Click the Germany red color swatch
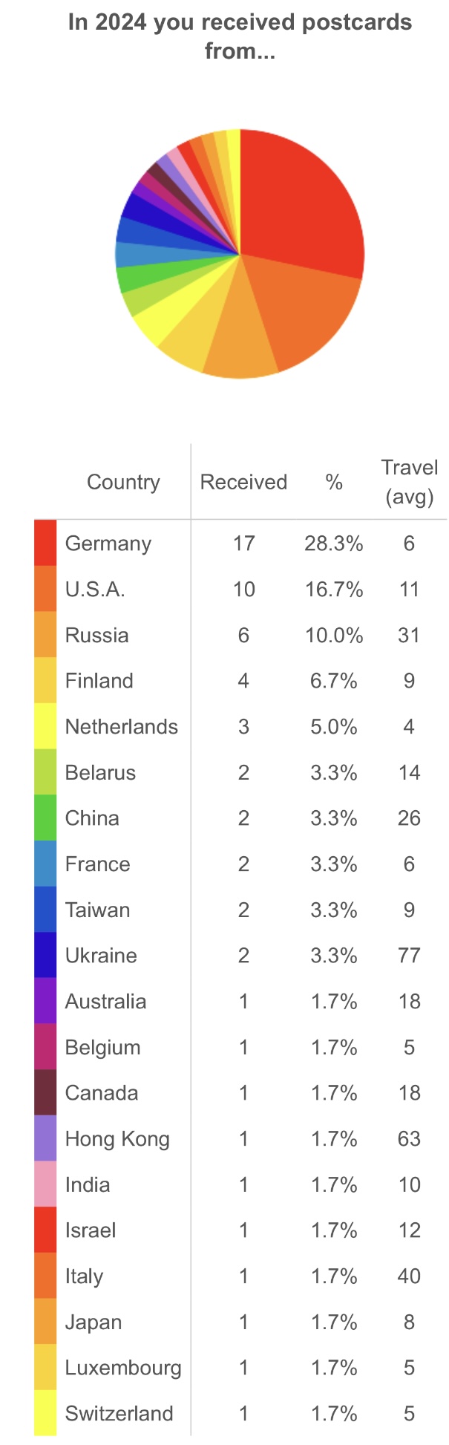This screenshot has width=449, height=1445. [45, 543]
